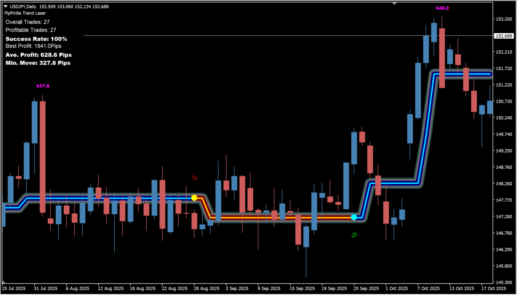Click the red-yellow bearish trend laser line
This screenshot has height=295, width=517.
[280, 218]
